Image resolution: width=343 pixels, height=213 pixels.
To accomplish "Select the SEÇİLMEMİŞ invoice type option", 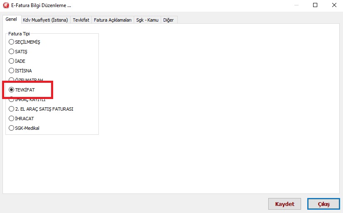I will coord(12,42).
